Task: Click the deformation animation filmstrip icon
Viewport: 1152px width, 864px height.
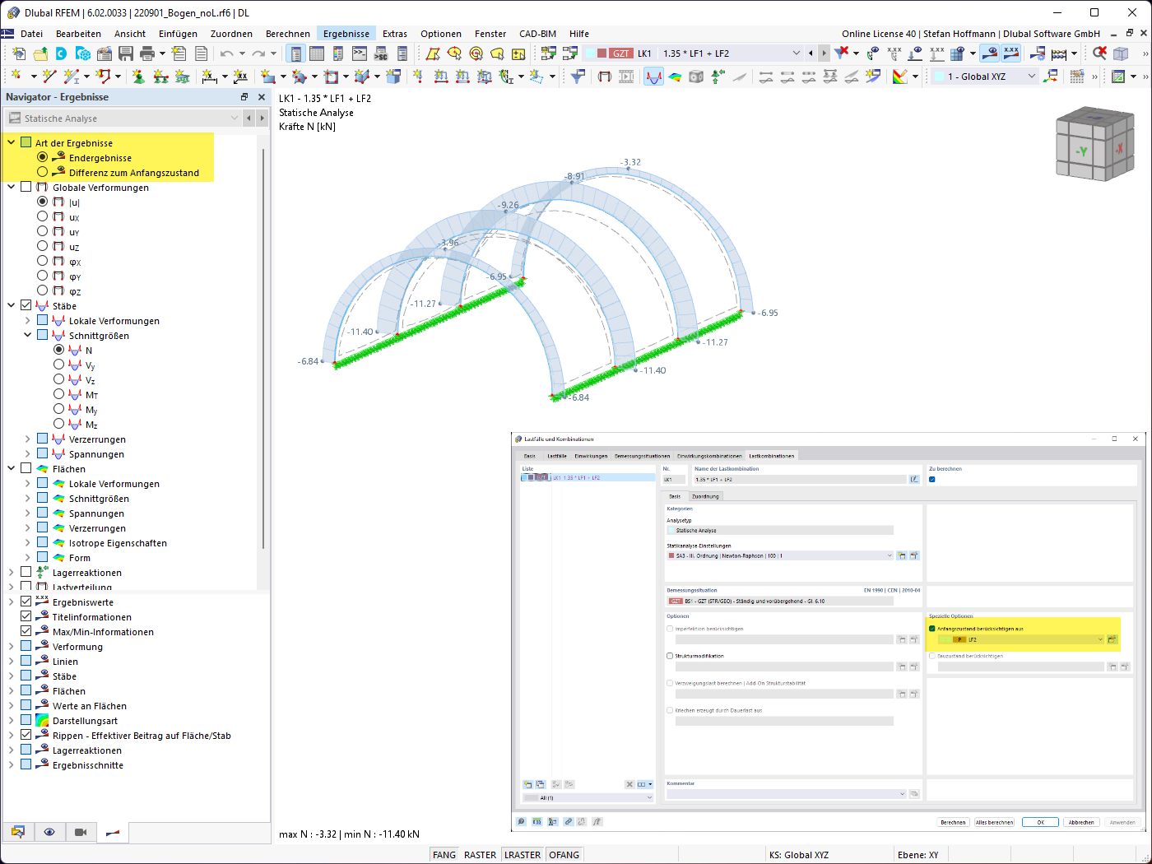Action: pyautogui.click(x=626, y=77)
